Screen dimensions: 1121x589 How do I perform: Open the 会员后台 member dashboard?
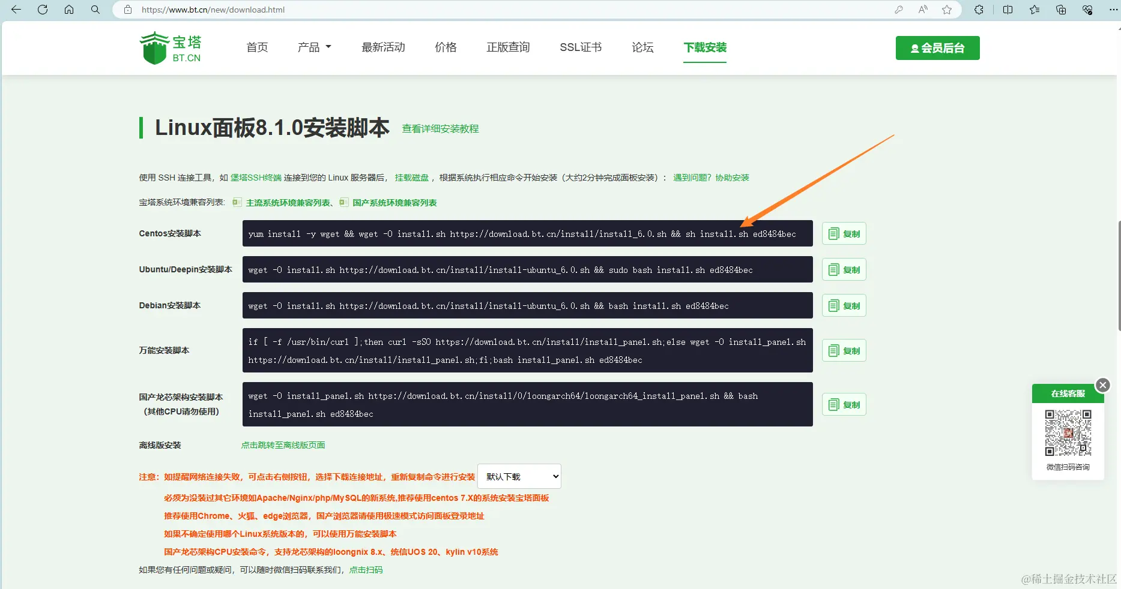pos(937,48)
